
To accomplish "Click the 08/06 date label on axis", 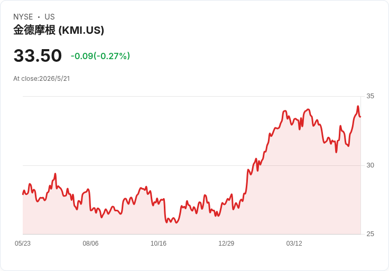I will click(x=90, y=244).
